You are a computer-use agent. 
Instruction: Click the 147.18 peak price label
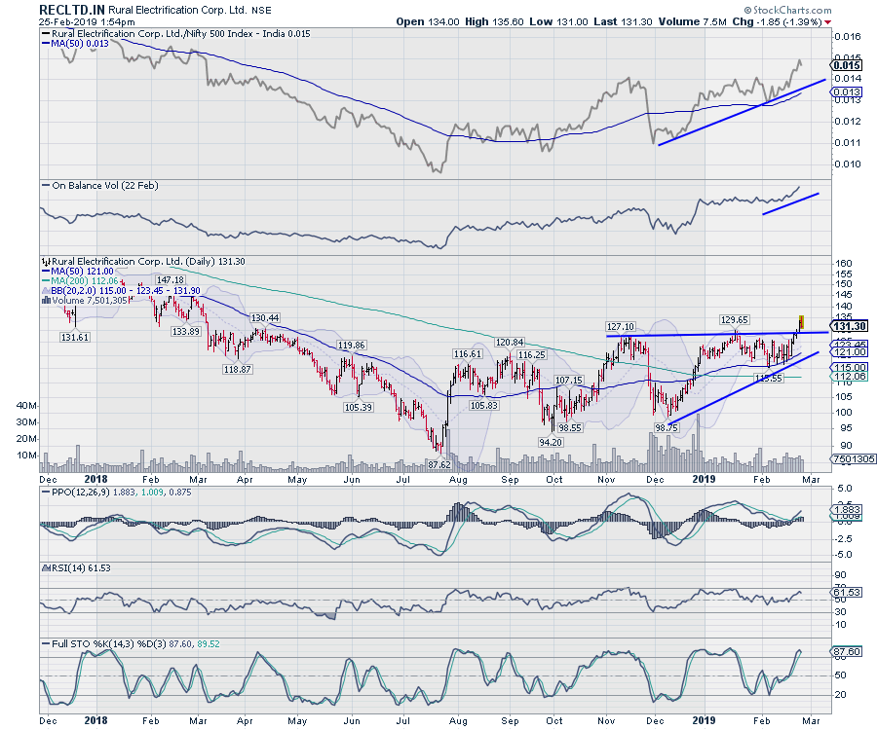pyautogui.click(x=170, y=279)
